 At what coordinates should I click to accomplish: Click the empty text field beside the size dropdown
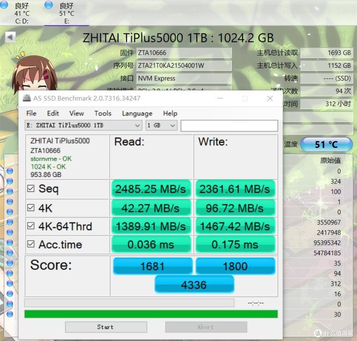tap(229, 125)
